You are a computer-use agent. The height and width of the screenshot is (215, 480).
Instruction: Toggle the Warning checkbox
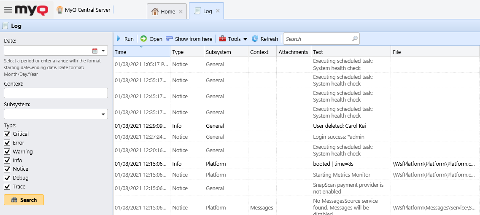[x=7, y=152]
